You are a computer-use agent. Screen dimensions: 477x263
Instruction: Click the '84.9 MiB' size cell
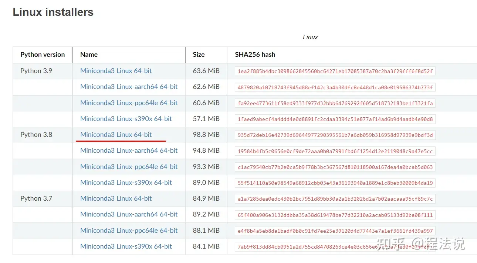[x=206, y=198]
